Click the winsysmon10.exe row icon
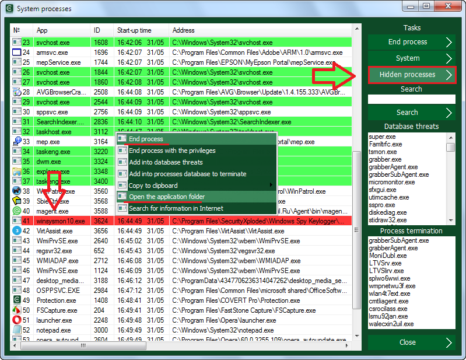This screenshot has height=360, width=466. [x=17, y=221]
